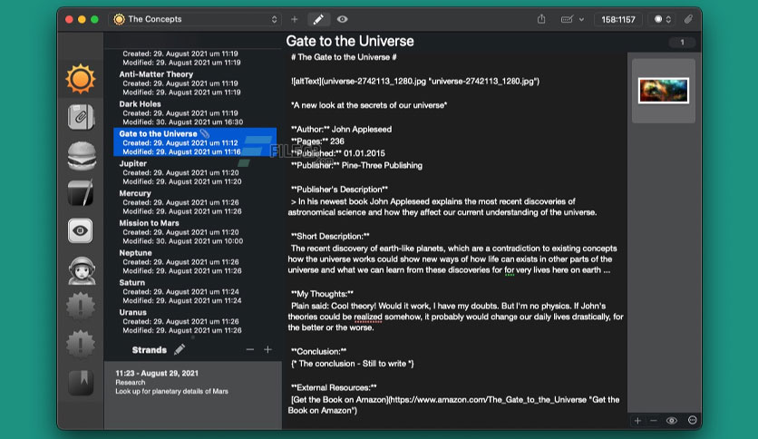Image resolution: width=758 pixels, height=439 pixels.
Task: Select the astronaut icon collection
Action: 82,269
